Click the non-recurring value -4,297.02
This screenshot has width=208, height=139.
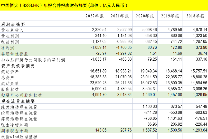click(x=124, y=53)
